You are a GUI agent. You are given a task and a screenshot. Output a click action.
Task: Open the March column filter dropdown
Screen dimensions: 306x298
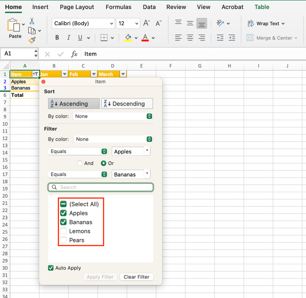pyautogui.click(x=123, y=74)
